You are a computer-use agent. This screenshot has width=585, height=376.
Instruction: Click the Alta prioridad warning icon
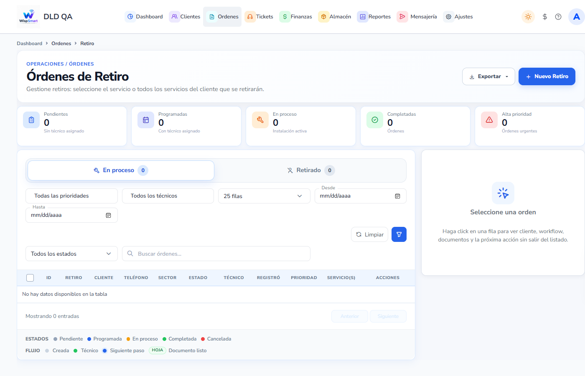489,120
